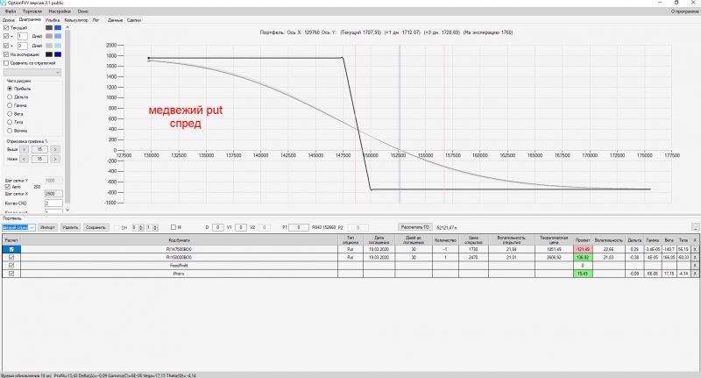Select Тета radio button

tap(10, 122)
